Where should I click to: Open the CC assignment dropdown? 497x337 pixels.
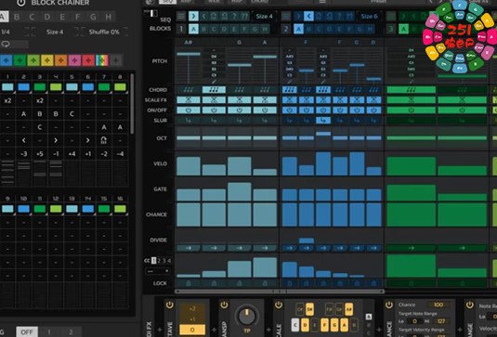click(x=157, y=271)
